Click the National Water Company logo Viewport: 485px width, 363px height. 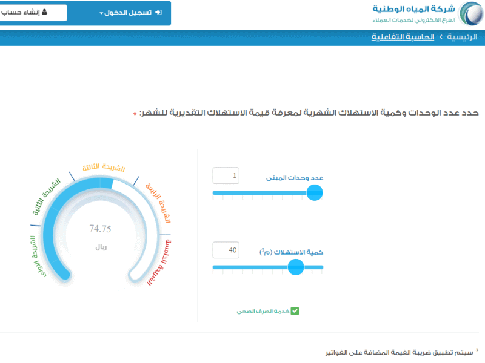point(472,14)
